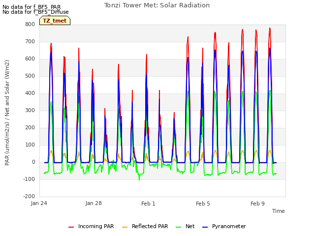This screenshot has width=315, height=236.
Task: Click the 400 y-axis tick label
Action: pos(30,93)
